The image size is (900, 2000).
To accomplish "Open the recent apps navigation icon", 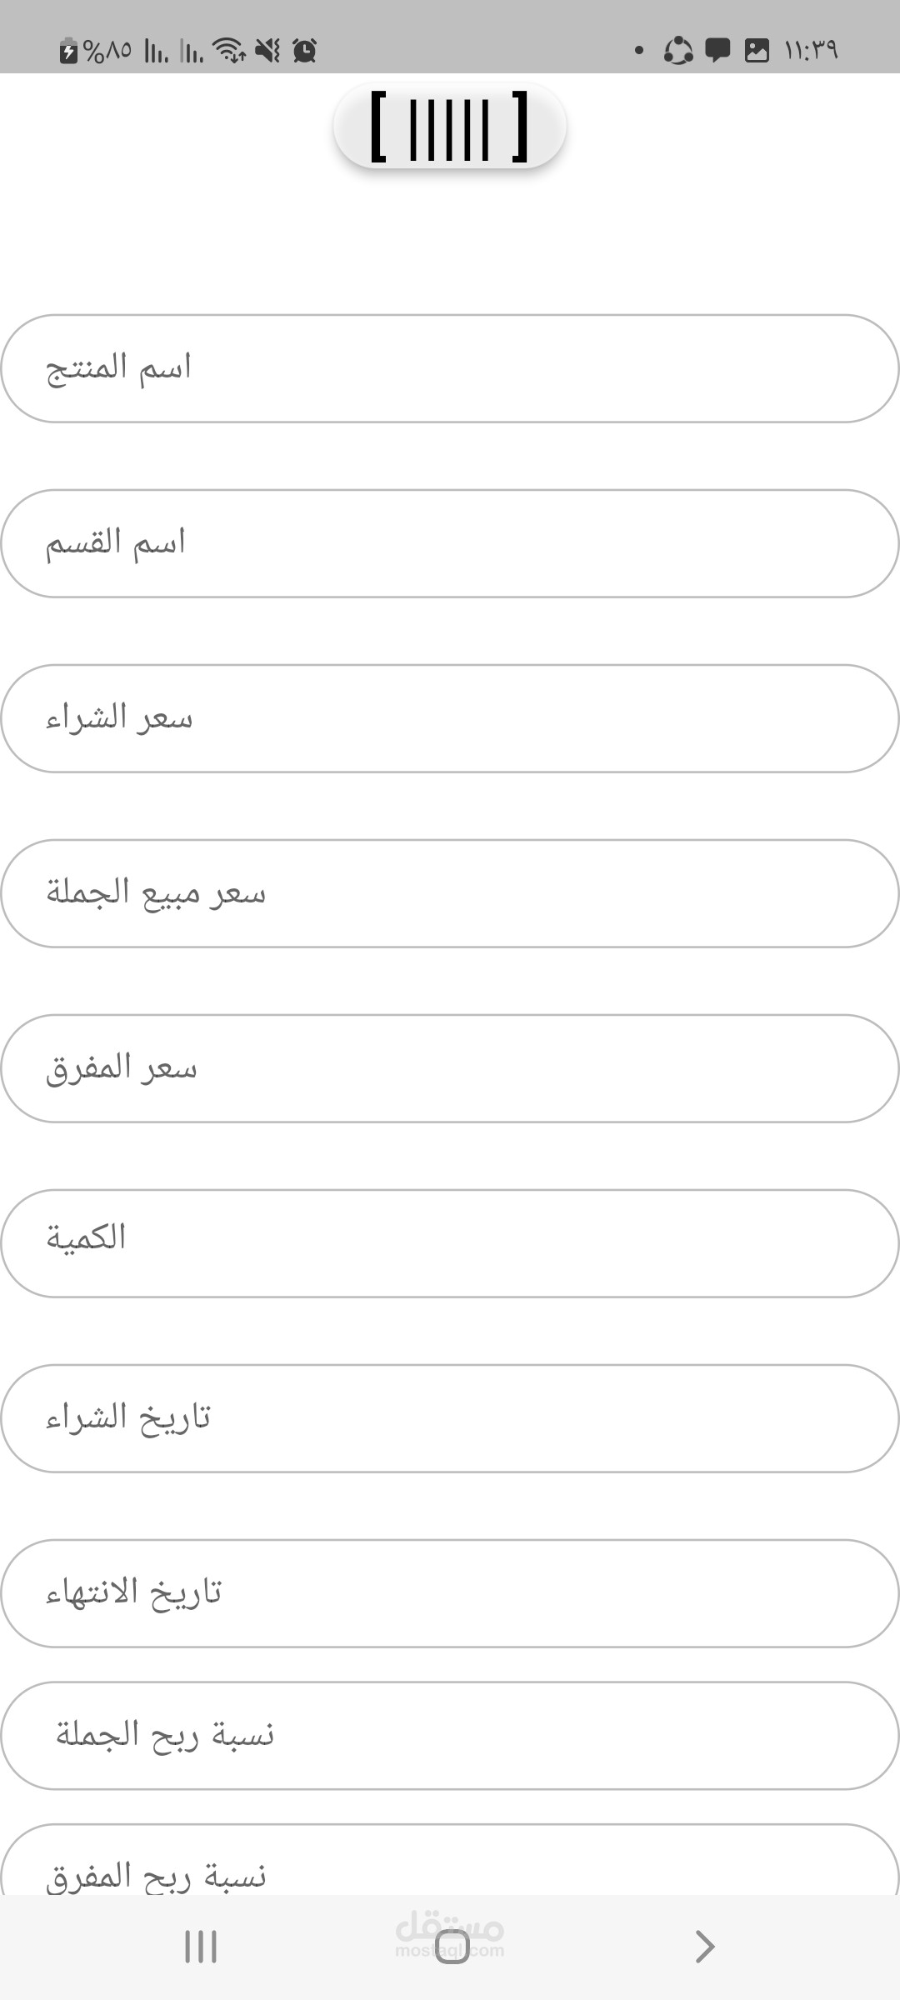I will pos(201,1947).
